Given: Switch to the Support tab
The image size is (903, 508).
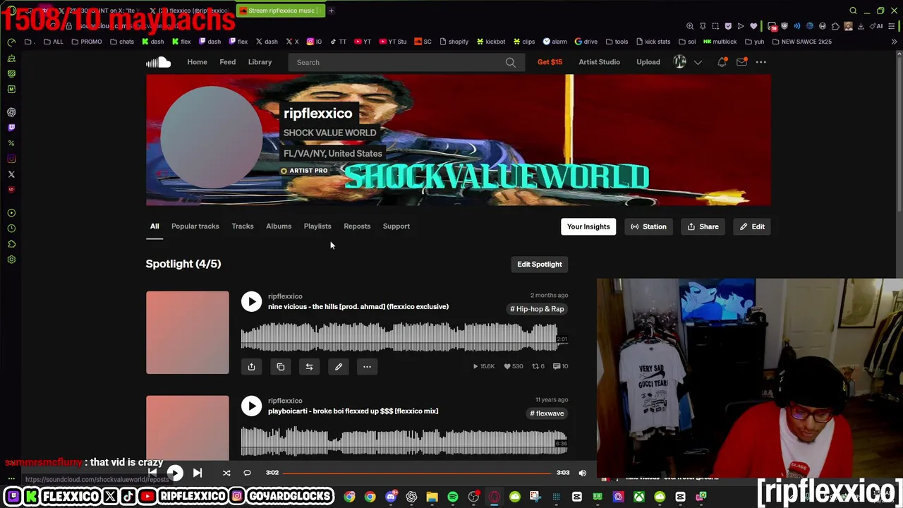Looking at the screenshot, I should click(x=396, y=226).
